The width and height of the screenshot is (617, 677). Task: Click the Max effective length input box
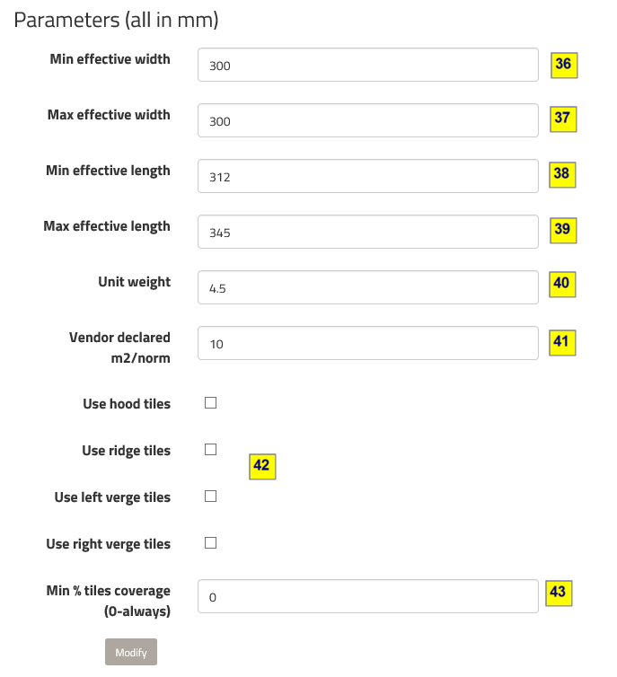(x=367, y=233)
